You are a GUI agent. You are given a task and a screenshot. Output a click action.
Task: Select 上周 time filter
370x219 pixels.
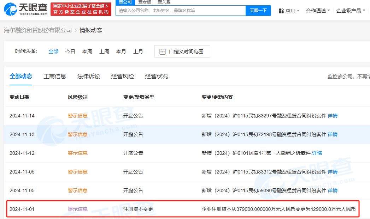pos(104,51)
